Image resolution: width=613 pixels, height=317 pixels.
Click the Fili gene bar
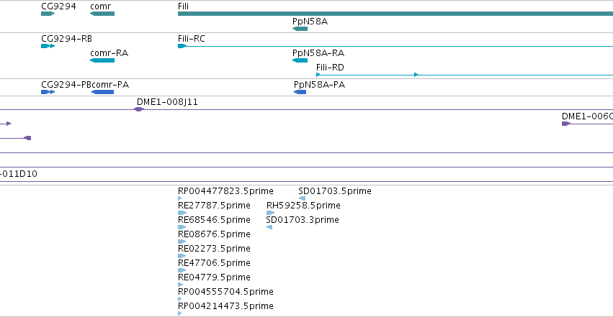pos(395,14)
